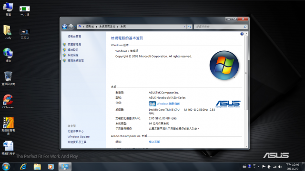Expand the arrow after 系統及安全性 in the breadcrumb
Viewport: 305px width, 171px height.
(118, 27)
